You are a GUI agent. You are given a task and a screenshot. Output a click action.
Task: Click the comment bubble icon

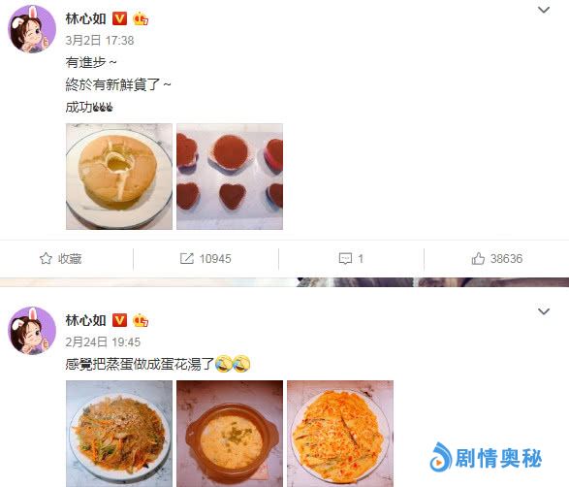pos(345,259)
